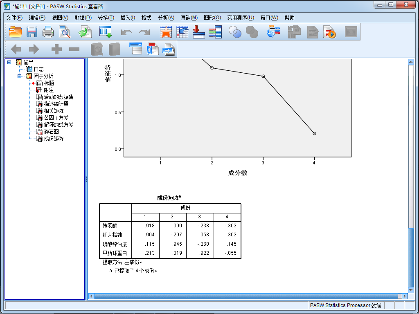
Task: Select 附注 in the outline tree
Action: [x=49, y=90]
